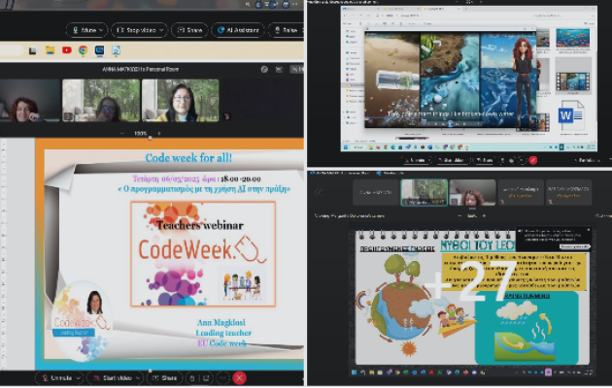Close the notification popup above the yellow text box
The image size is (612, 388).
click(589, 230)
